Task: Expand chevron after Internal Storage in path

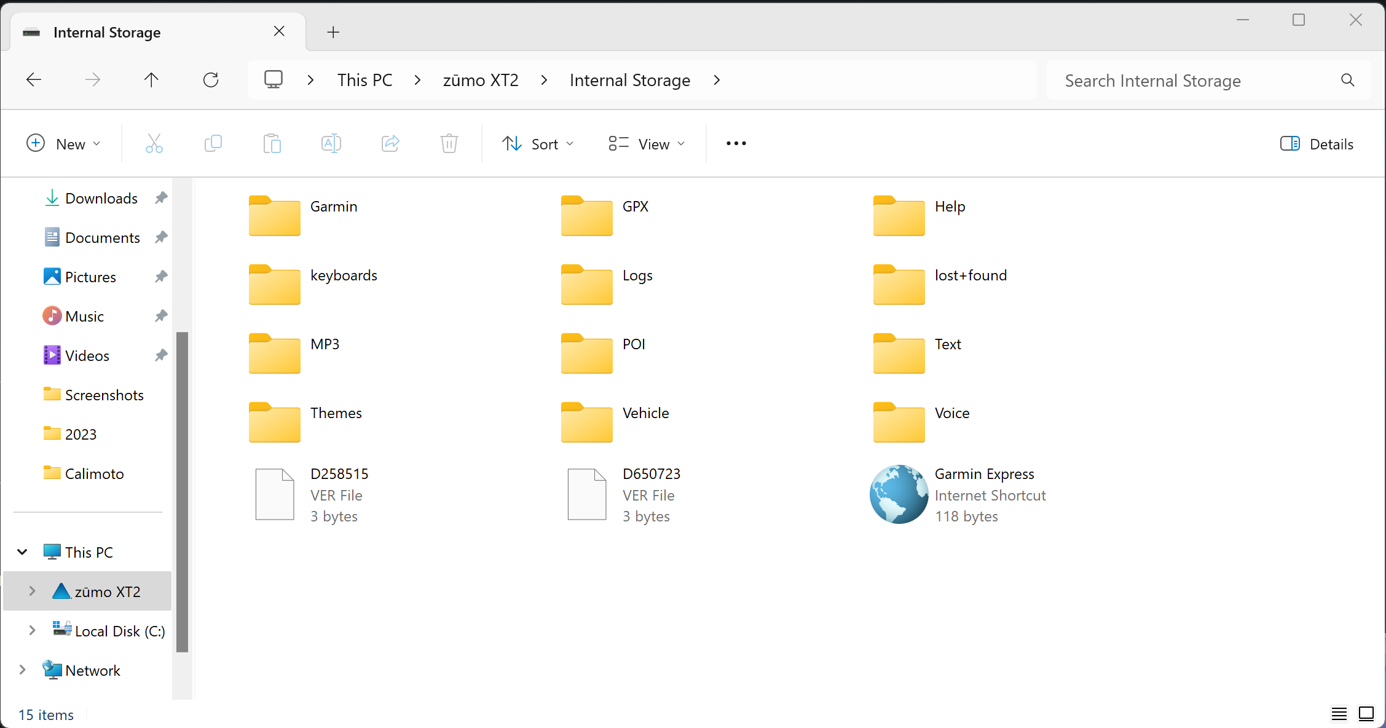Action: (x=717, y=80)
